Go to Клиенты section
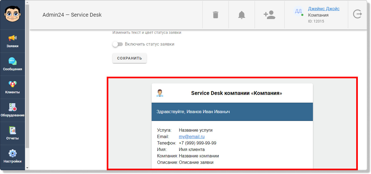This screenshot has height=174, width=371. tap(13, 87)
